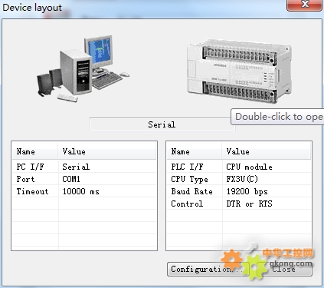Viewport: 324px width, 288px height.
Task: Click the Close button
Action: (x=284, y=269)
